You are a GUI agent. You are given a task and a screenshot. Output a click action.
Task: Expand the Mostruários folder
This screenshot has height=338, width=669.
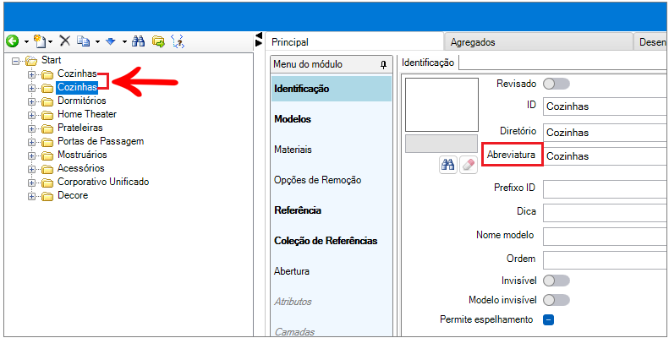pos(31,155)
